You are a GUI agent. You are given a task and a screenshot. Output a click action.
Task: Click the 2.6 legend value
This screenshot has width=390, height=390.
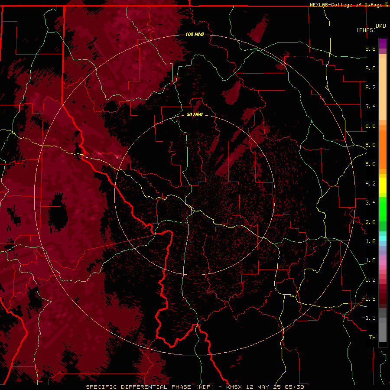coord(370,222)
